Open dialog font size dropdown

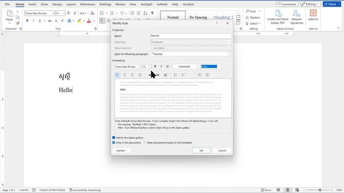pyautogui.click(x=149, y=66)
